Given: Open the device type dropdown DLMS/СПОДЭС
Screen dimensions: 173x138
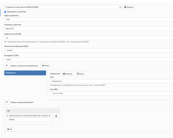Looking at the screenshot, I should [x=63, y=7].
